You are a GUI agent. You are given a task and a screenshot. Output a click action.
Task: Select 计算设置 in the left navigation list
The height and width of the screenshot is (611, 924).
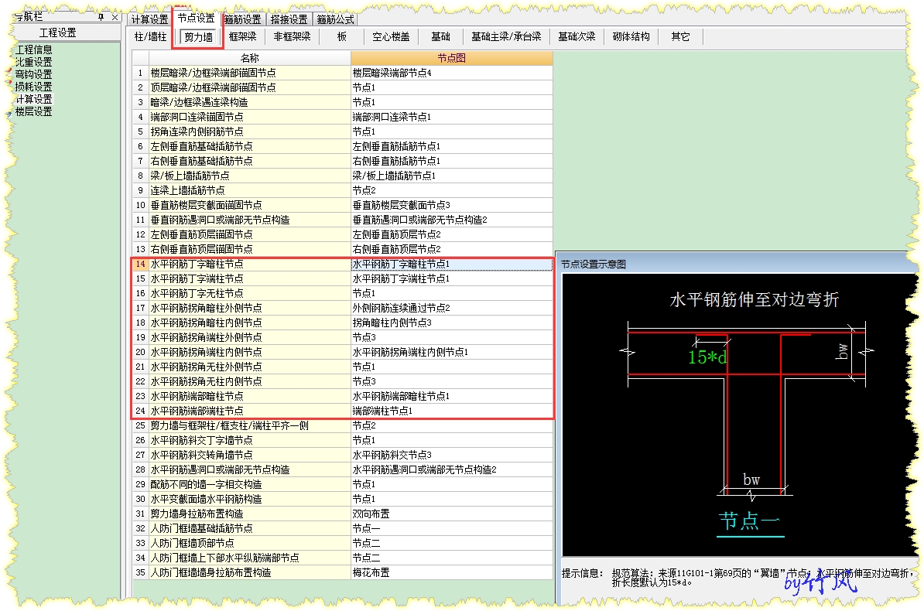[x=33, y=99]
